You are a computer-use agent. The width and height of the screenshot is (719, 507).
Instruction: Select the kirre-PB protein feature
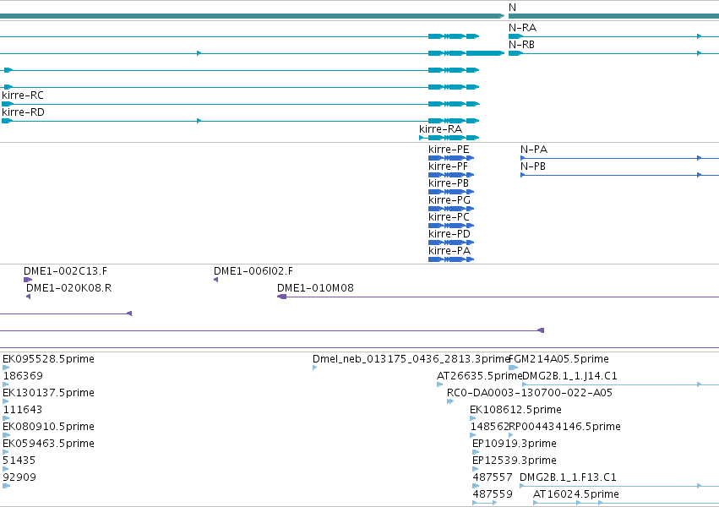click(x=451, y=192)
